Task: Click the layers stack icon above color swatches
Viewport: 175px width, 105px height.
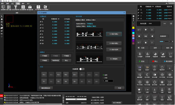Action: tap(133, 16)
